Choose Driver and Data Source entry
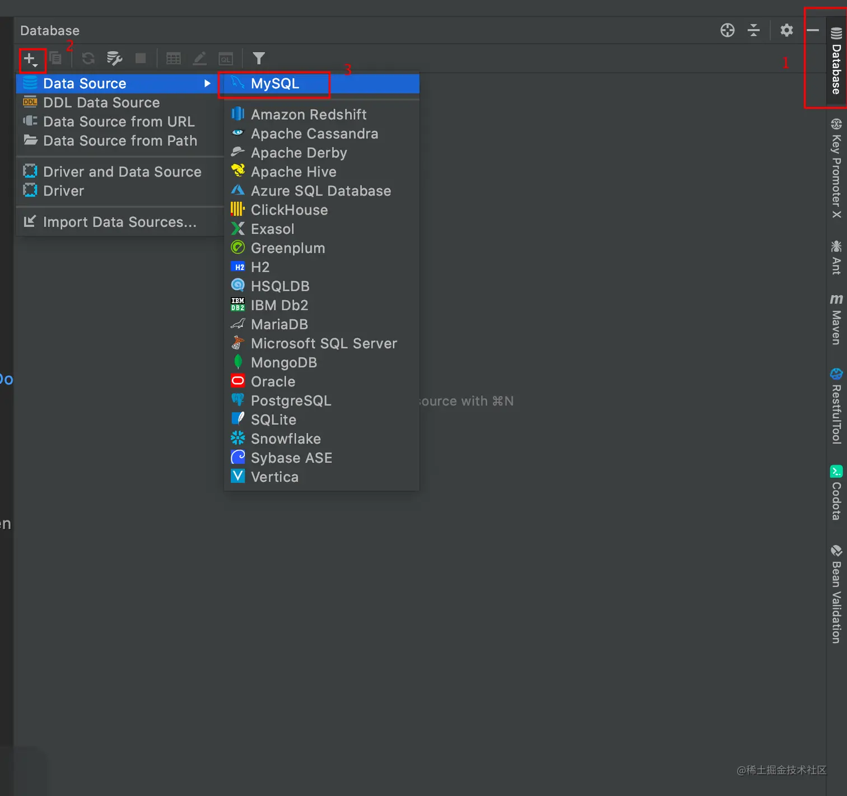Image resolution: width=847 pixels, height=796 pixels. pos(120,171)
